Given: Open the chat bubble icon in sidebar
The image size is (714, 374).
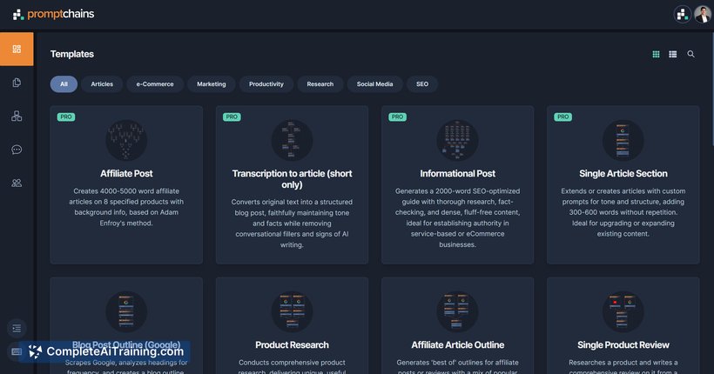Looking at the screenshot, I should coord(17,150).
